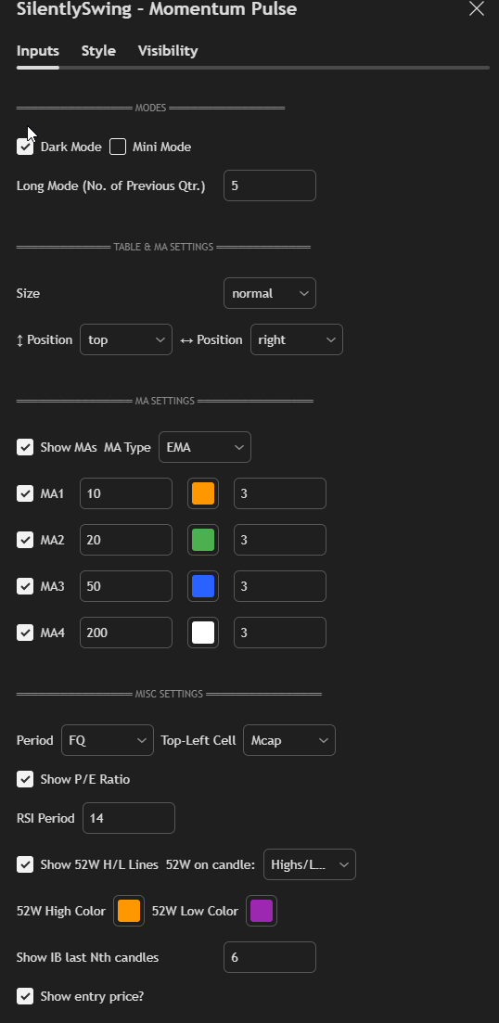Click the Long Mode quarters input field
Screen dimensions: 499x1023
[269, 185]
